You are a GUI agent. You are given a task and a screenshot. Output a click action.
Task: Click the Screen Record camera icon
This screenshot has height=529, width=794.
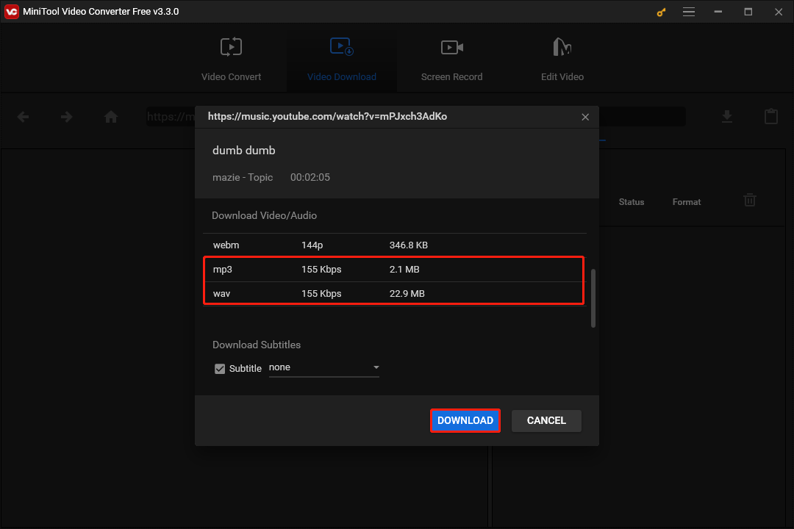[451, 47]
